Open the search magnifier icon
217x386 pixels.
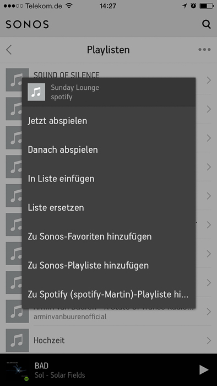pos(206,24)
